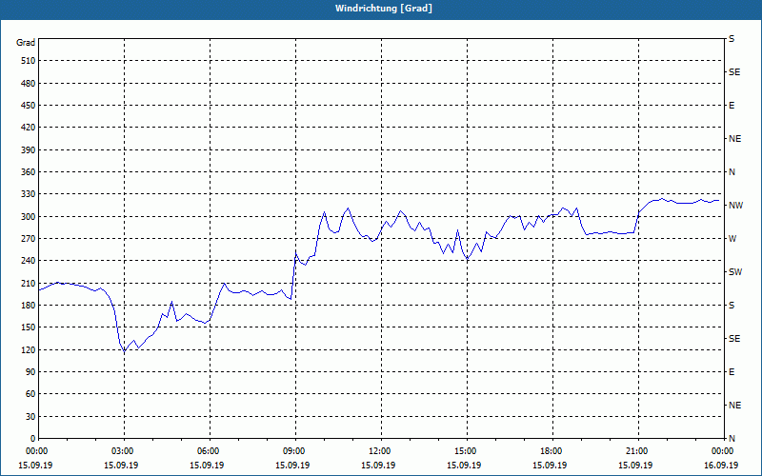Select the 510 value on the degree axis
Image resolution: width=762 pixels, height=476 pixels.
29,61
